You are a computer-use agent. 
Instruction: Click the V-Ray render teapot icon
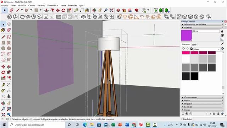[22, 17]
